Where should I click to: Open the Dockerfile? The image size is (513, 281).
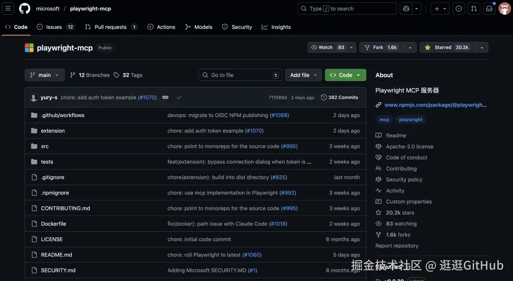coord(53,224)
